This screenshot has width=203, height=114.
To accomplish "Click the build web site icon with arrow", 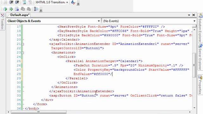I will click(5, 9).
